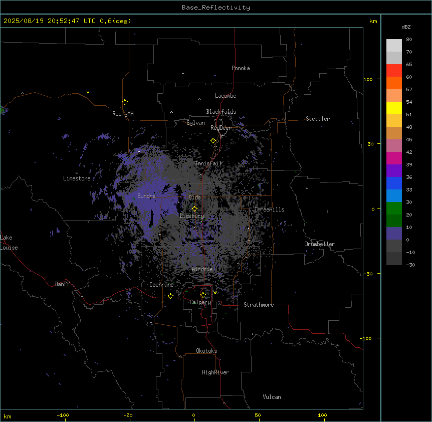The width and height of the screenshot is (432, 422).
Task: Click the 45 value in the dBZ legend
Action: pyautogui.click(x=409, y=140)
